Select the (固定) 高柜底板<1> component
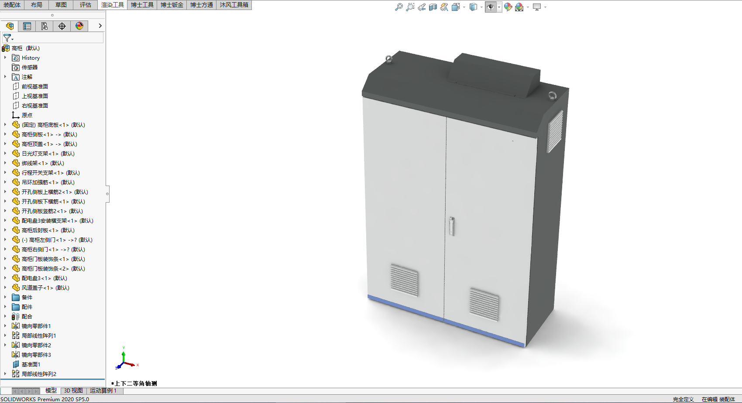 point(53,125)
